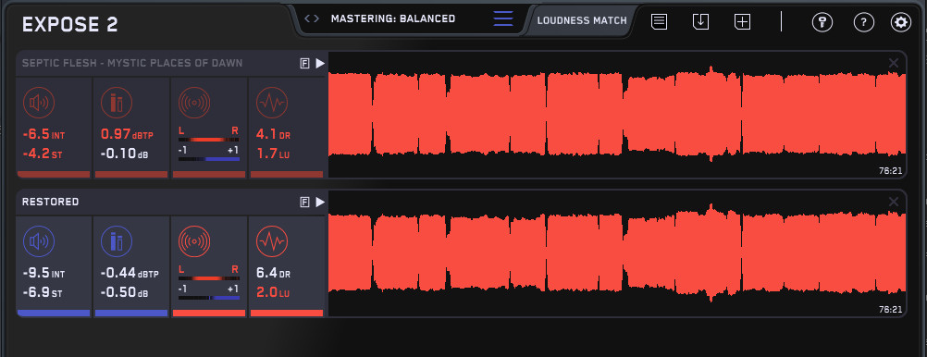Click the dynamic range waveform icon on Restored track
Image resolution: width=927 pixels, height=357 pixels.
(x=272, y=241)
